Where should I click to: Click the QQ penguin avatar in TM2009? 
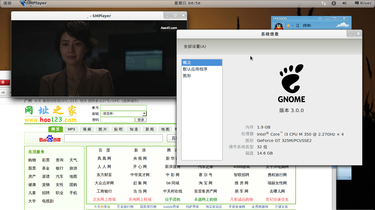tap(279, 27)
